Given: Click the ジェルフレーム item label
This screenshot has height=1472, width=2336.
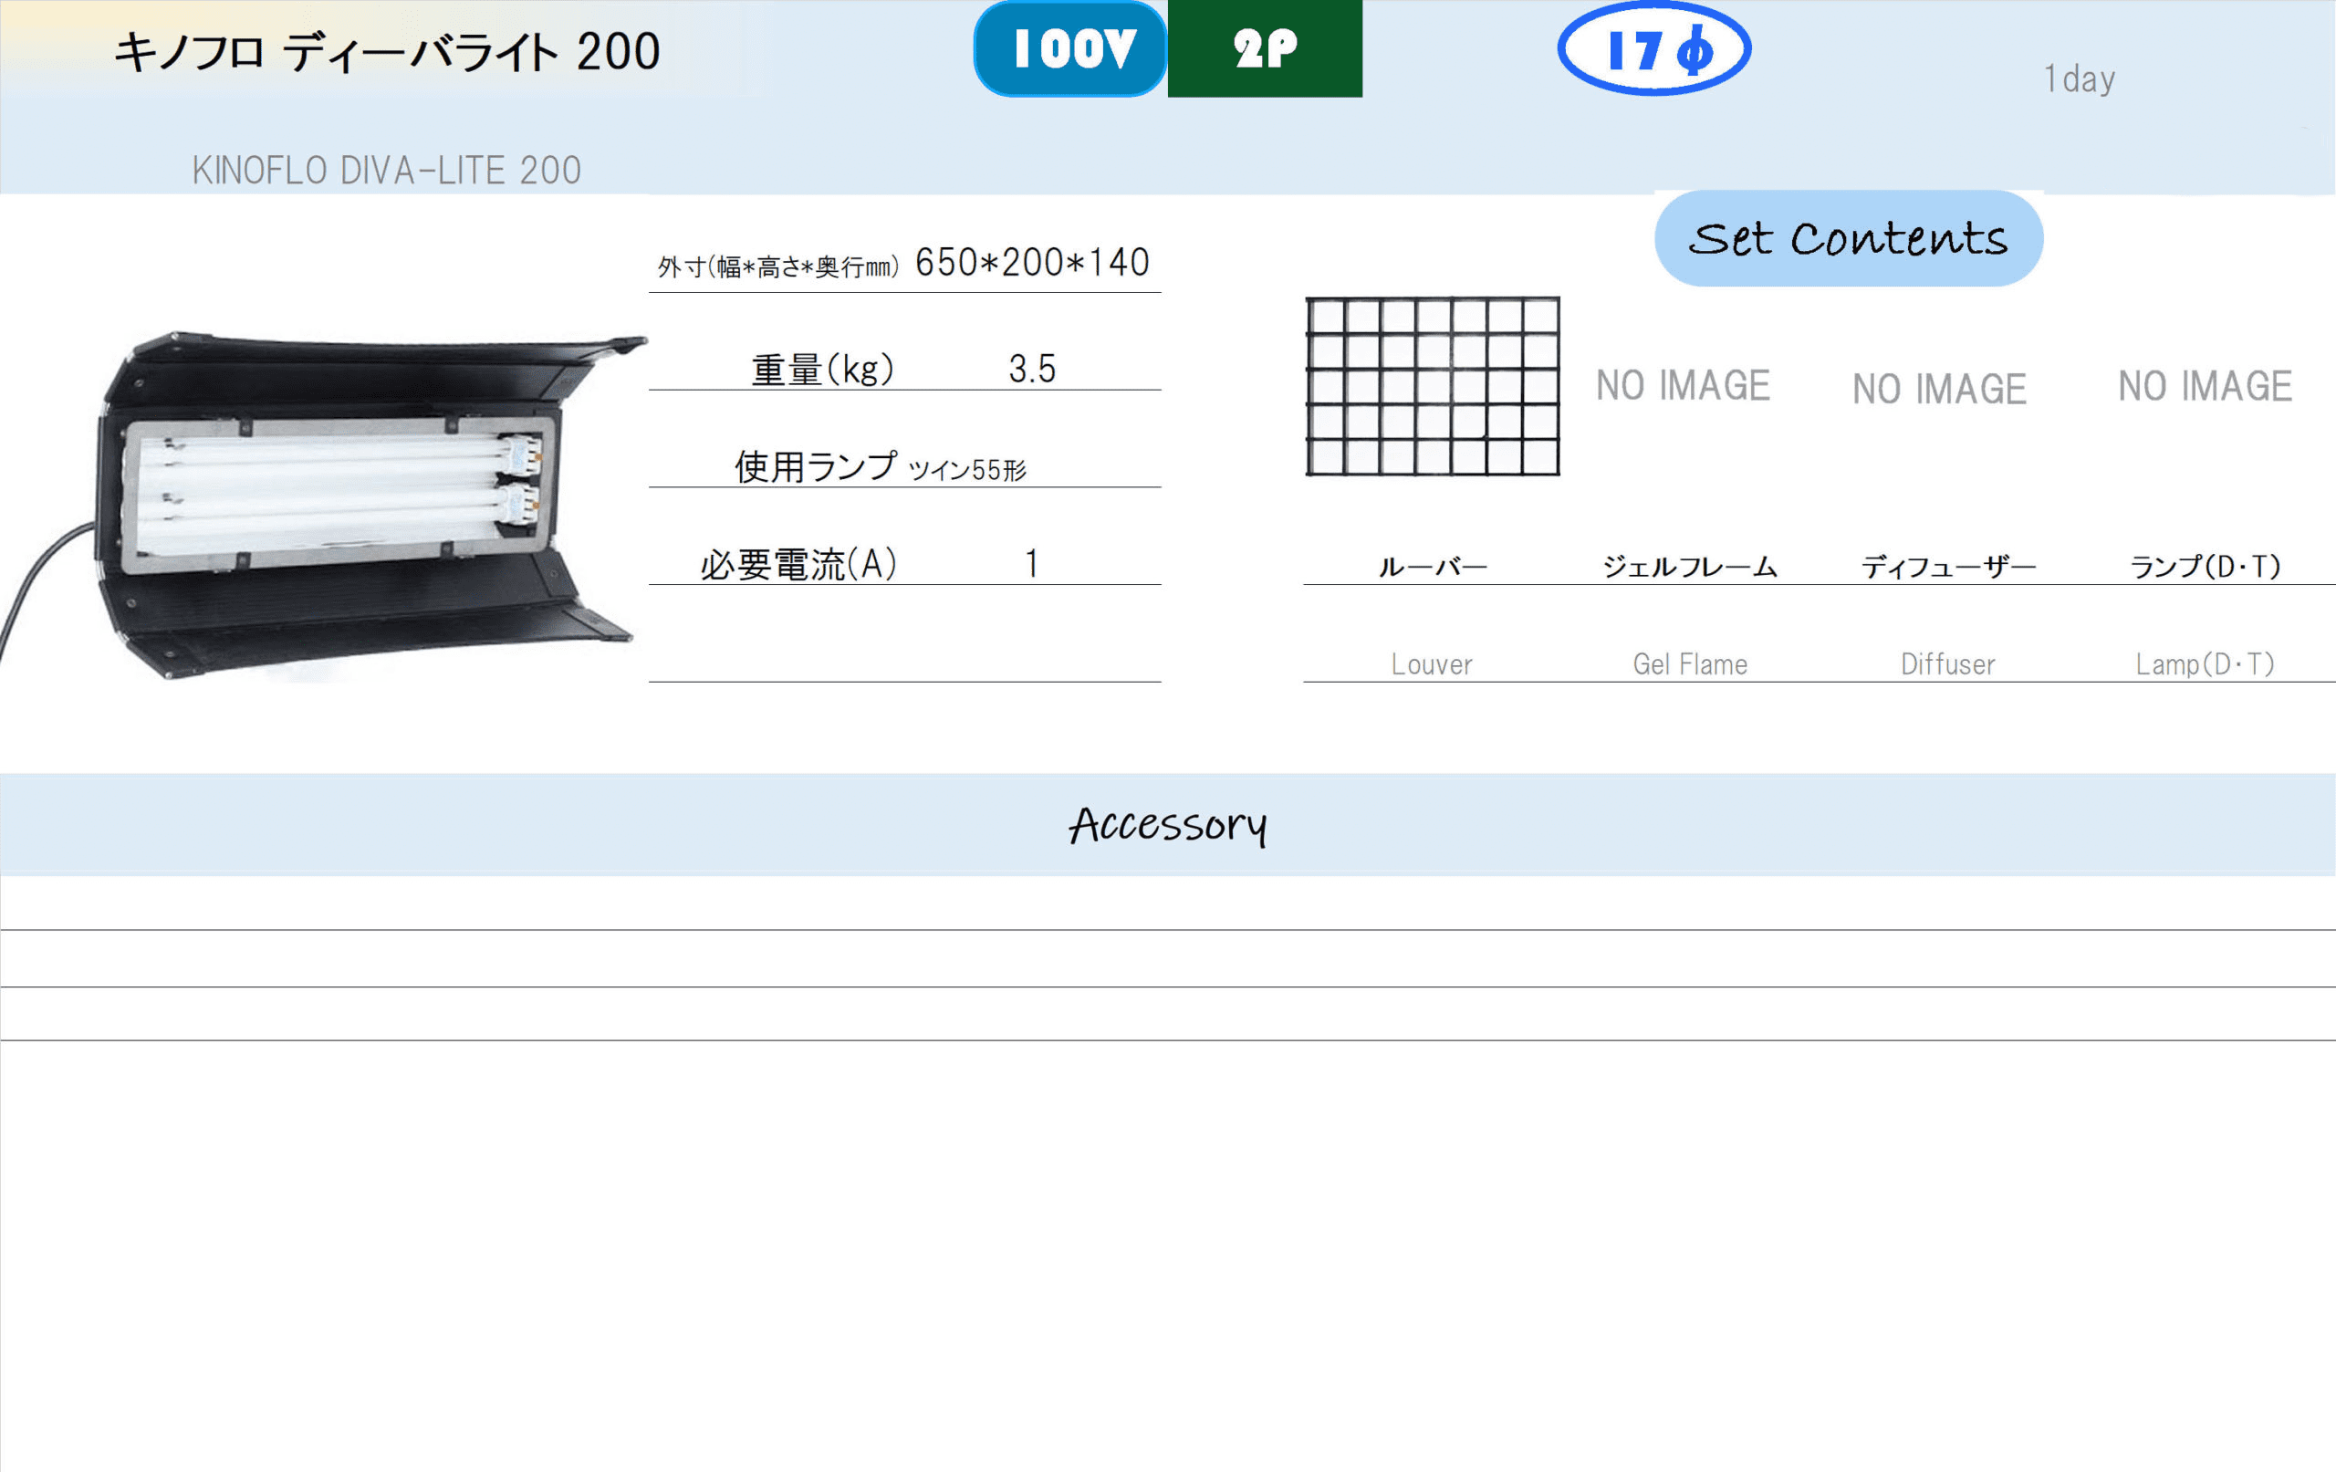Looking at the screenshot, I should 1690,567.
